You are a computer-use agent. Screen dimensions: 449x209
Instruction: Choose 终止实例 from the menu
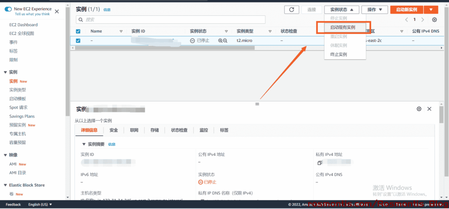point(339,54)
